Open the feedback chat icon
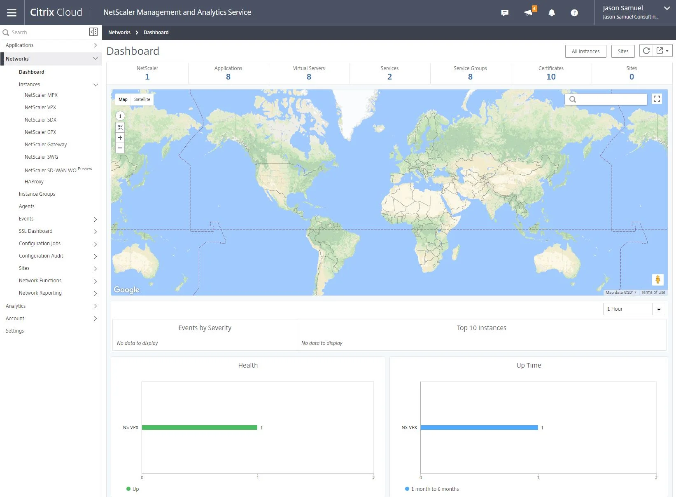 pos(505,13)
